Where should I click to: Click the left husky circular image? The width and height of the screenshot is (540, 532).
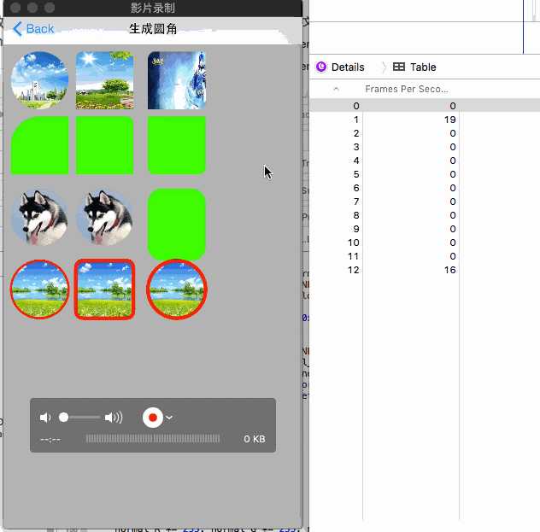[39, 217]
